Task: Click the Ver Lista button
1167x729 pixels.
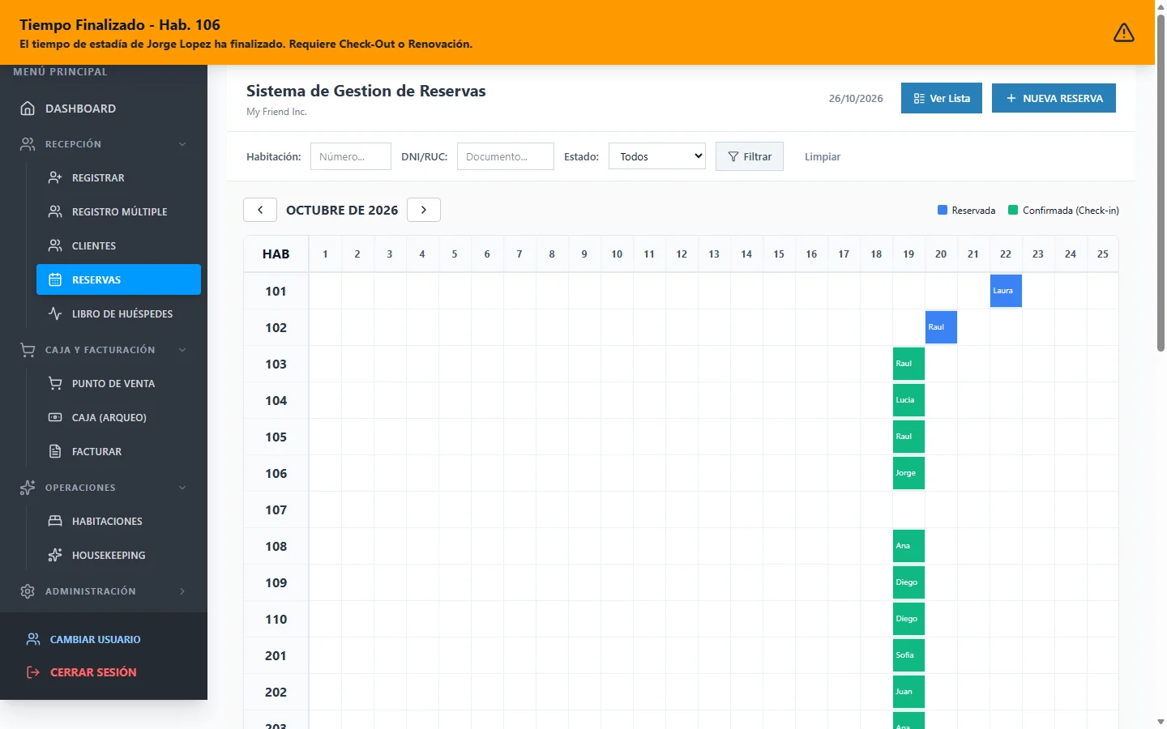Action: tap(942, 98)
